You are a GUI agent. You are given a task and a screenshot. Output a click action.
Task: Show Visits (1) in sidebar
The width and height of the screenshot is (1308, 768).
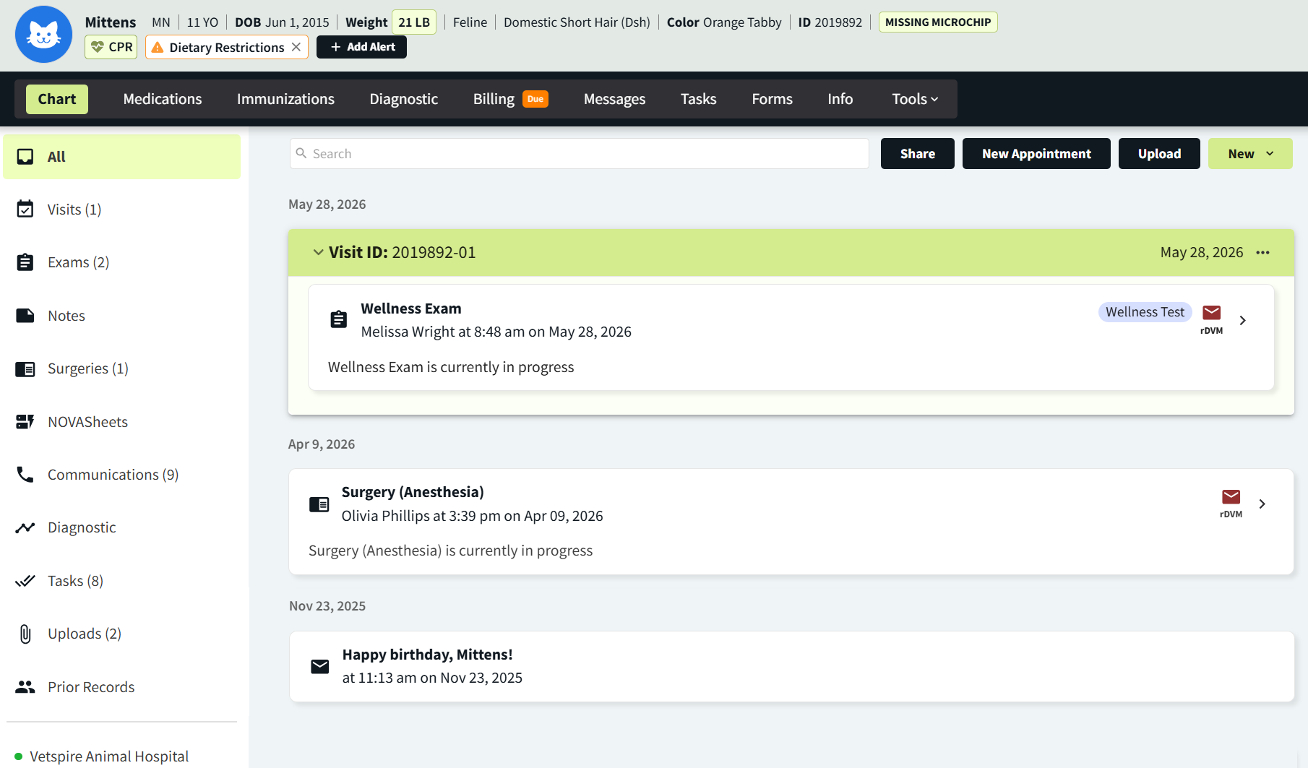click(x=74, y=210)
